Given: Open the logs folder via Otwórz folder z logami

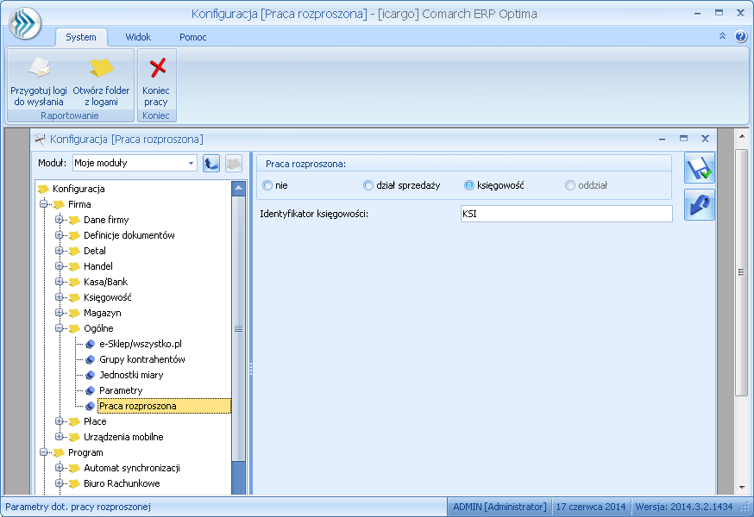Looking at the screenshot, I should point(101,69).
